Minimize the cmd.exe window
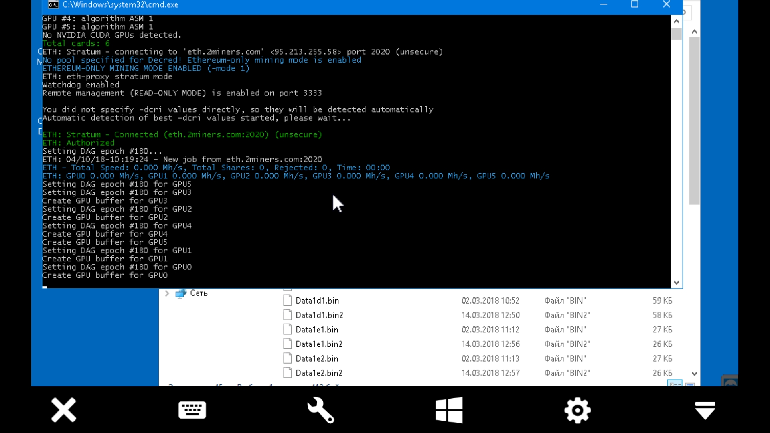This screenshot has width=770, height=433. coord(604,4)
